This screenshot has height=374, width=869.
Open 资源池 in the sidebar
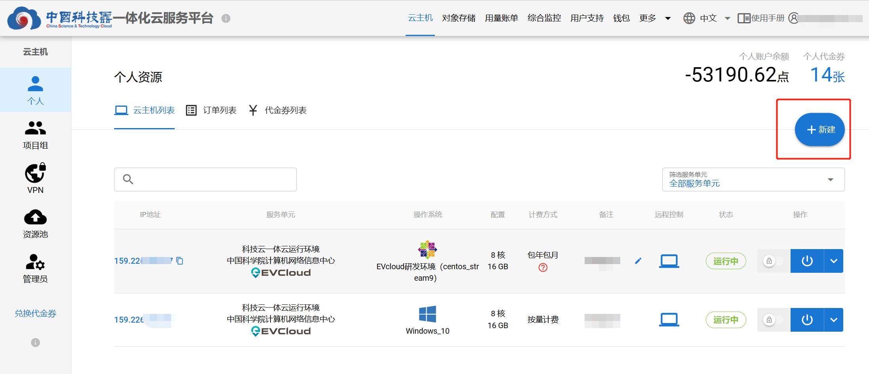coord(35,224)
